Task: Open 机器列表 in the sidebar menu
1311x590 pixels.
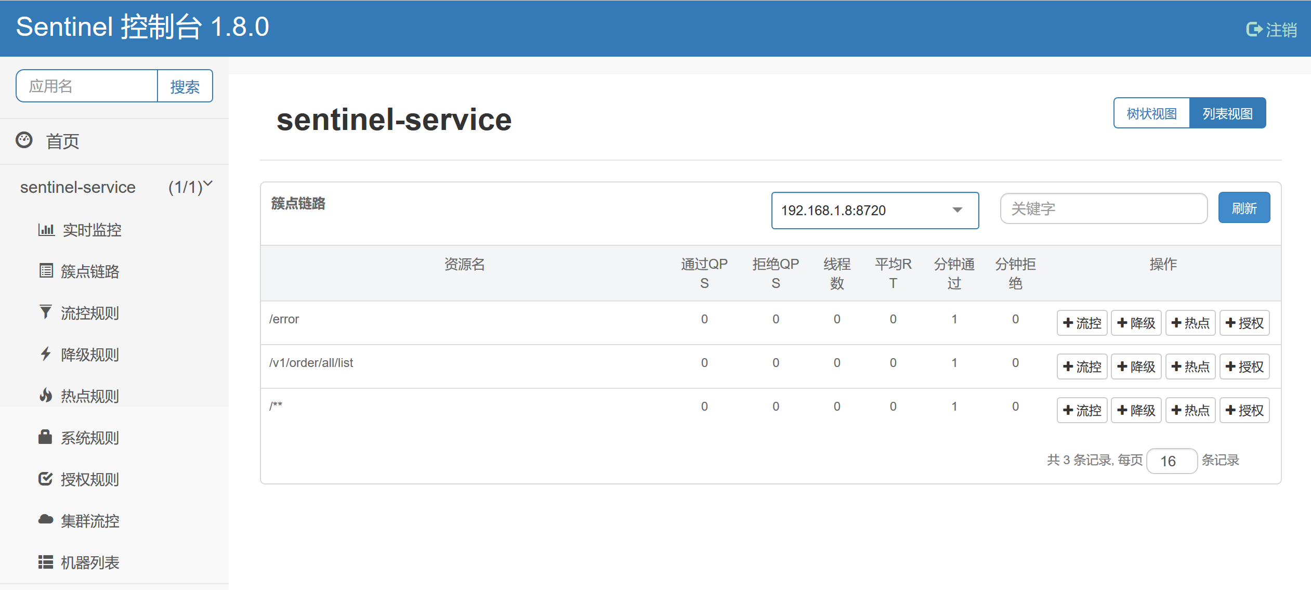Action: point(89,562)
